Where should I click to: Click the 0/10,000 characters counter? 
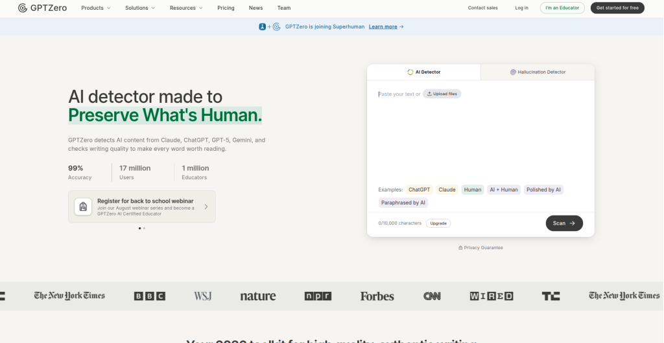[399, 223]
